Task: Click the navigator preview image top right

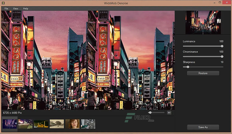Action: tap(203, 22)
